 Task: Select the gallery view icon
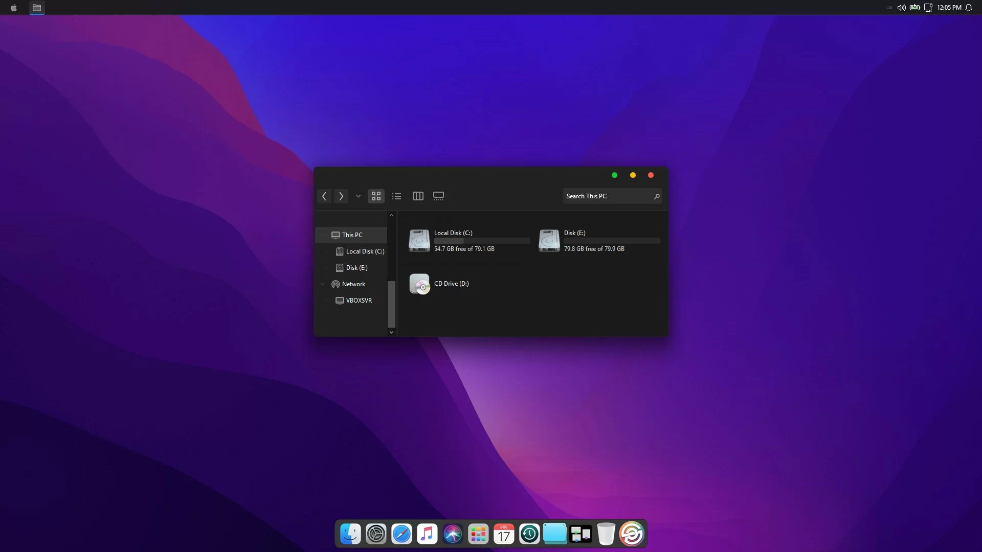coord(438,196)
